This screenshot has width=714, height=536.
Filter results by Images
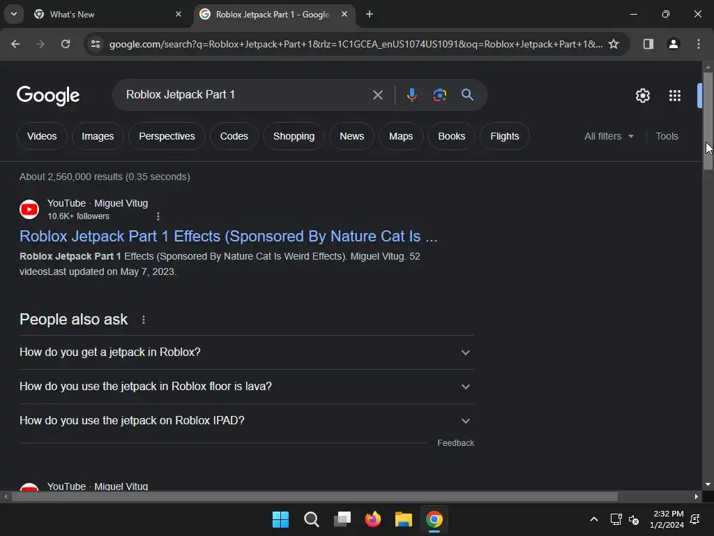pyautogui.click(x=98, y=136)
